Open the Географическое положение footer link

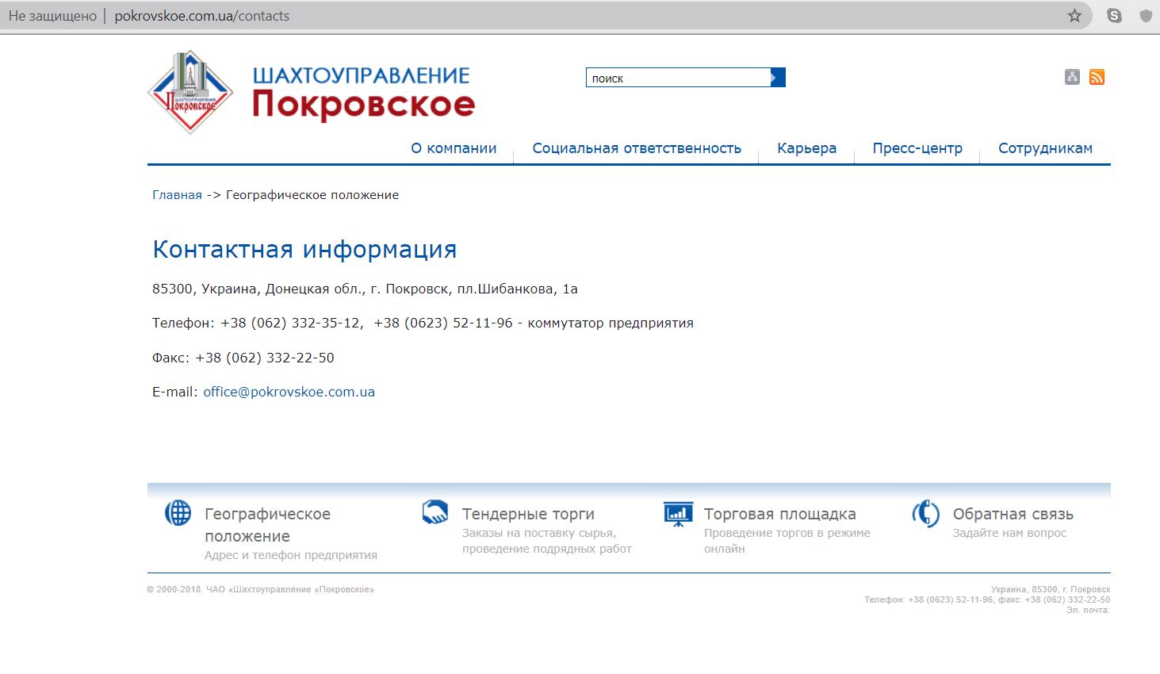point(267,525)
